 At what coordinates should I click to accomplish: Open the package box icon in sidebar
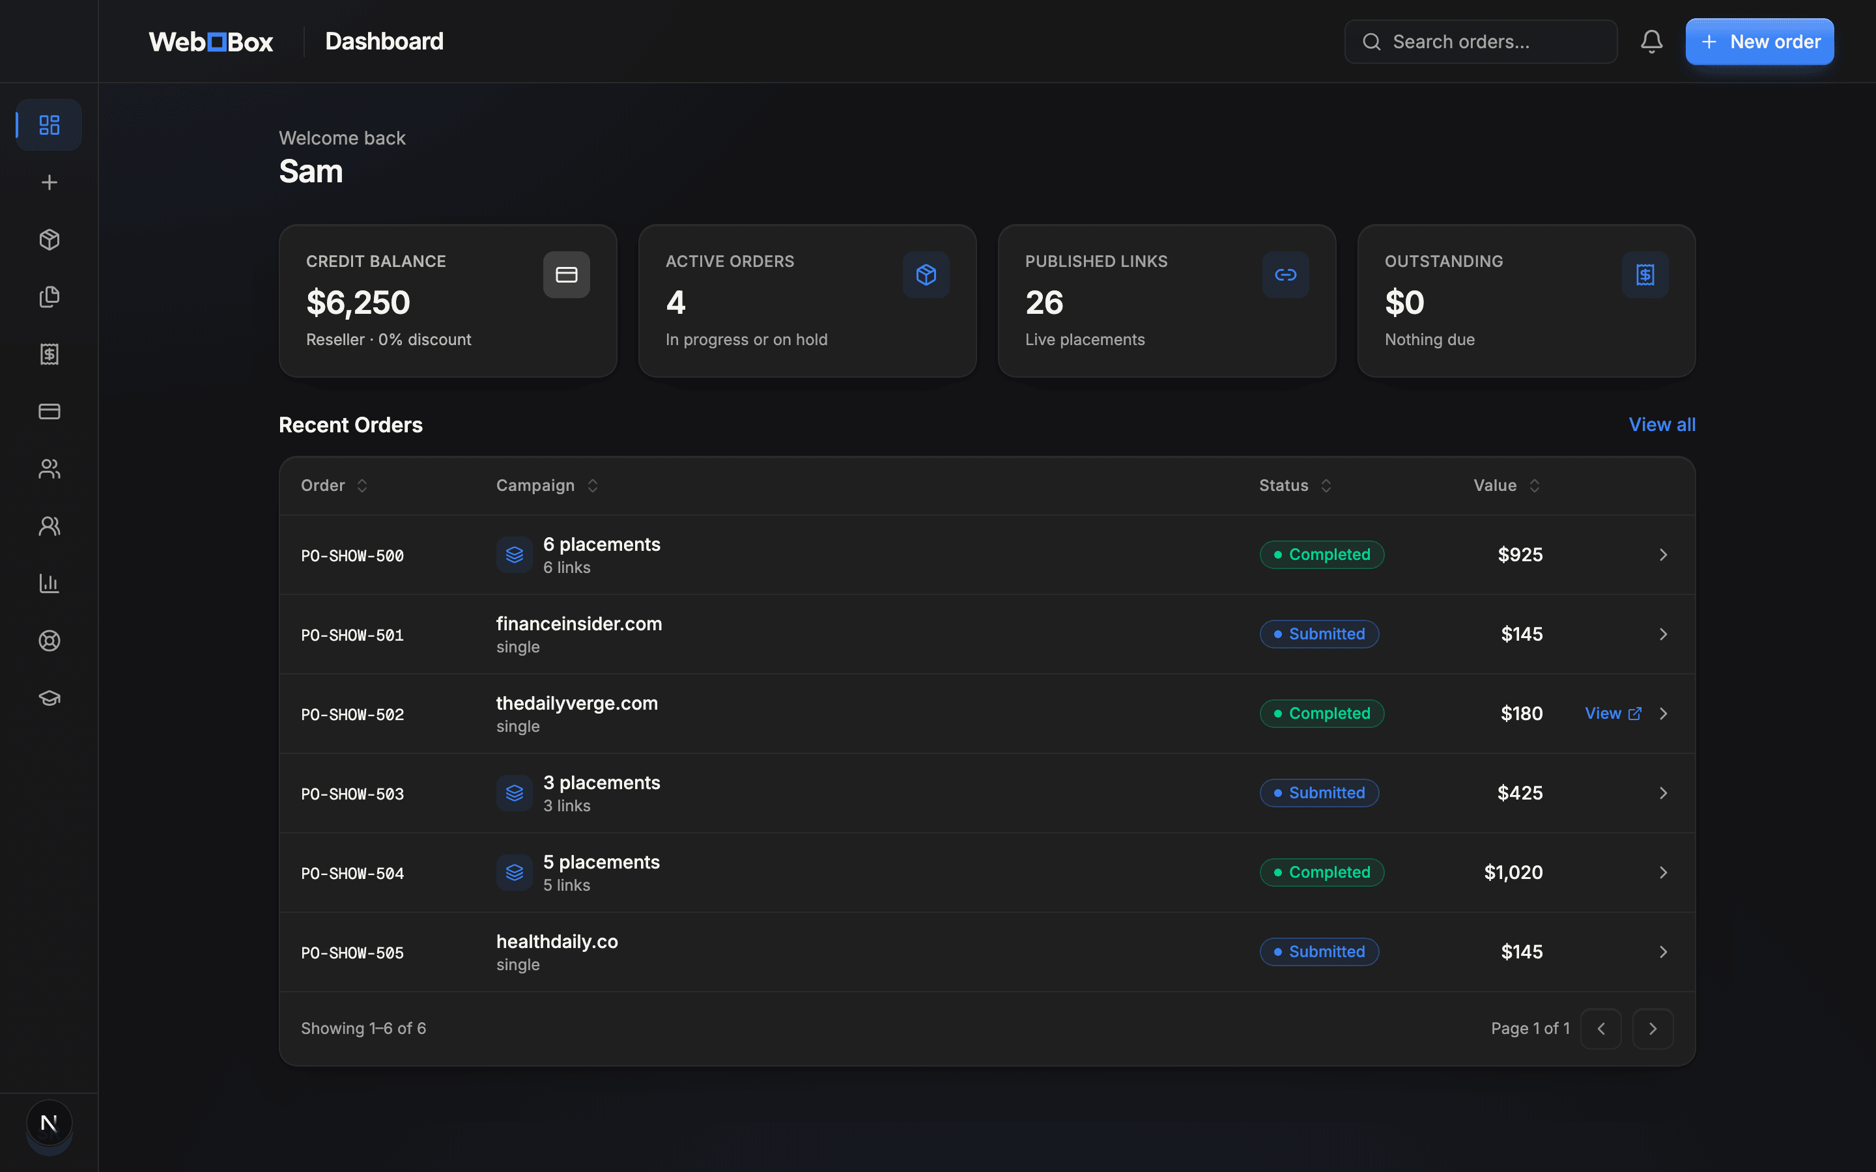point(49,240)
